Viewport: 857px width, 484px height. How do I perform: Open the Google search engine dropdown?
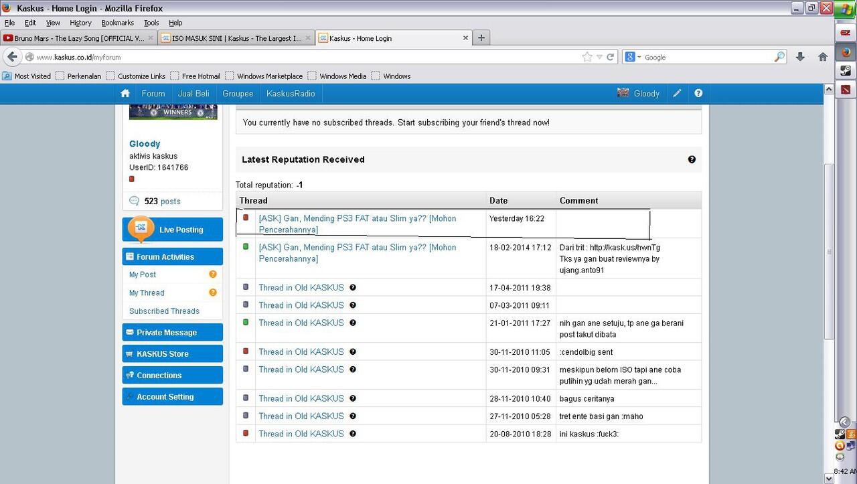pos(639,58)
